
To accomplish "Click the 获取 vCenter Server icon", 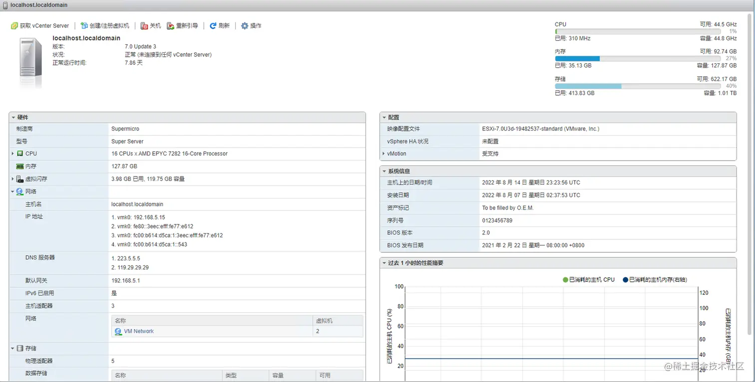I will point(14,26).
